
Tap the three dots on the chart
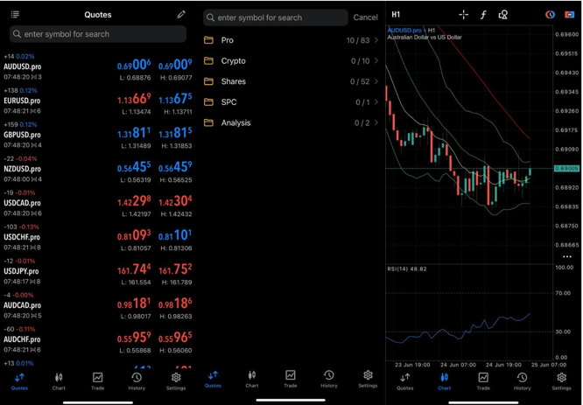point(567,256)
